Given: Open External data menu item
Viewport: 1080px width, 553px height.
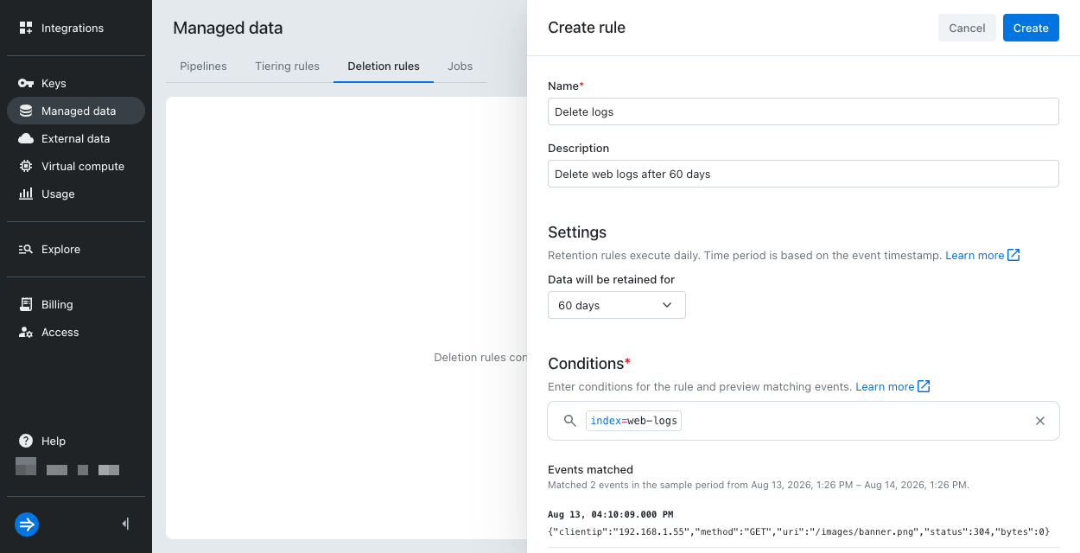Looking at the screenshot, I should (76, 138).
